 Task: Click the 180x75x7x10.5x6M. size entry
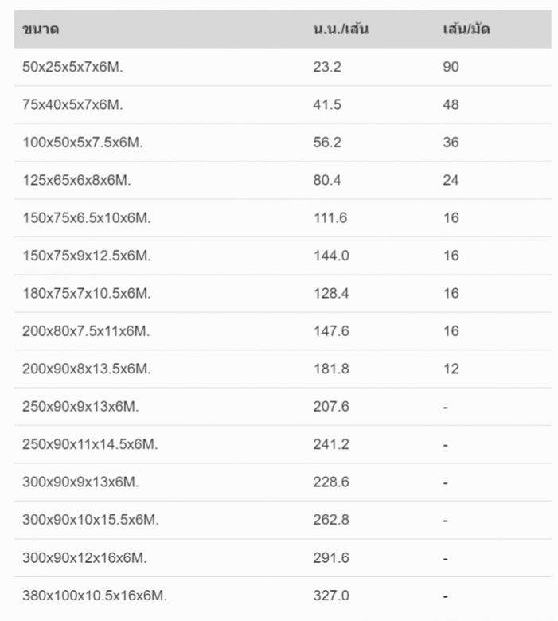(x=86, y=294)
